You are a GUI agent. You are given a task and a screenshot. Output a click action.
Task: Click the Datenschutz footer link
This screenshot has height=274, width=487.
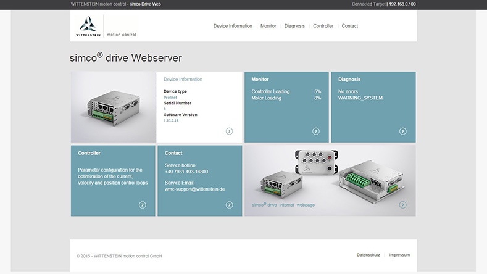pyautogui.click(x=368, y=255)
